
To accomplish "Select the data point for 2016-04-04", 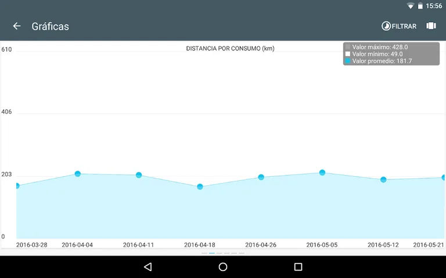I will point(77,174).
